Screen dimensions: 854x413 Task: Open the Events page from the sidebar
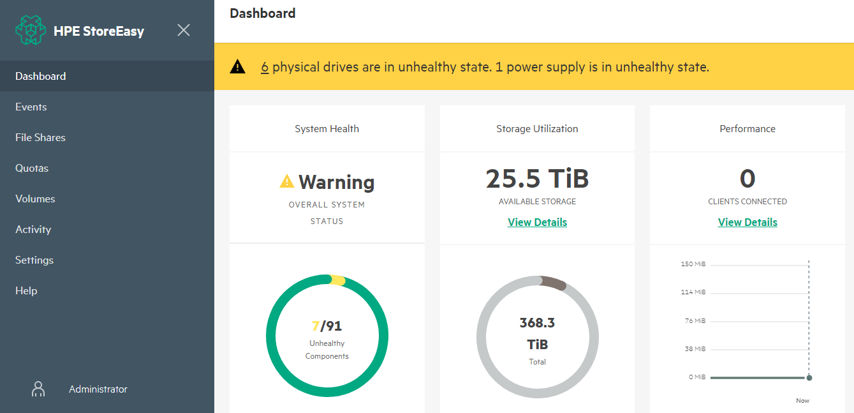pyautogui.click(x=31, y=107)
